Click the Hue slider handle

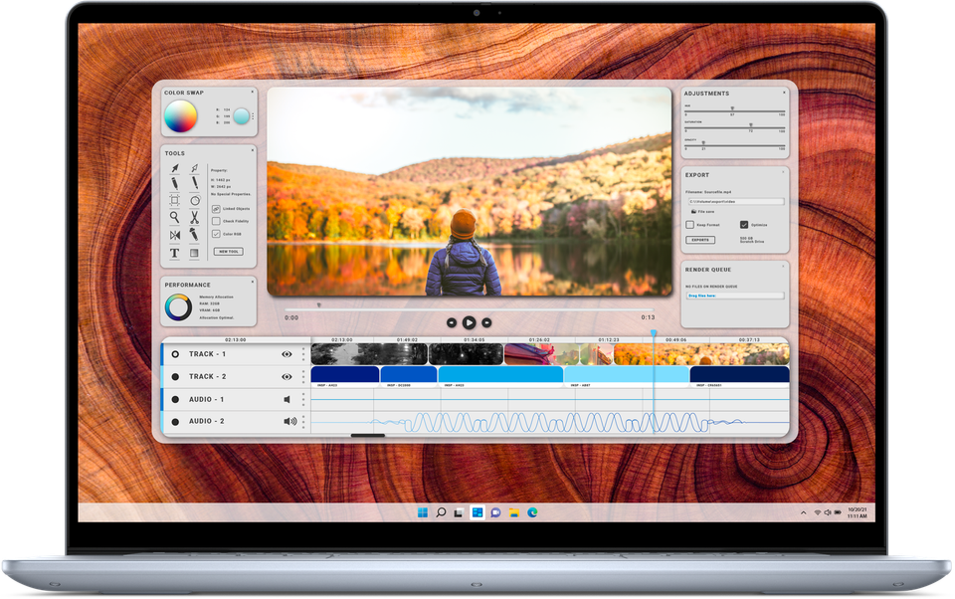coord(732,109)
